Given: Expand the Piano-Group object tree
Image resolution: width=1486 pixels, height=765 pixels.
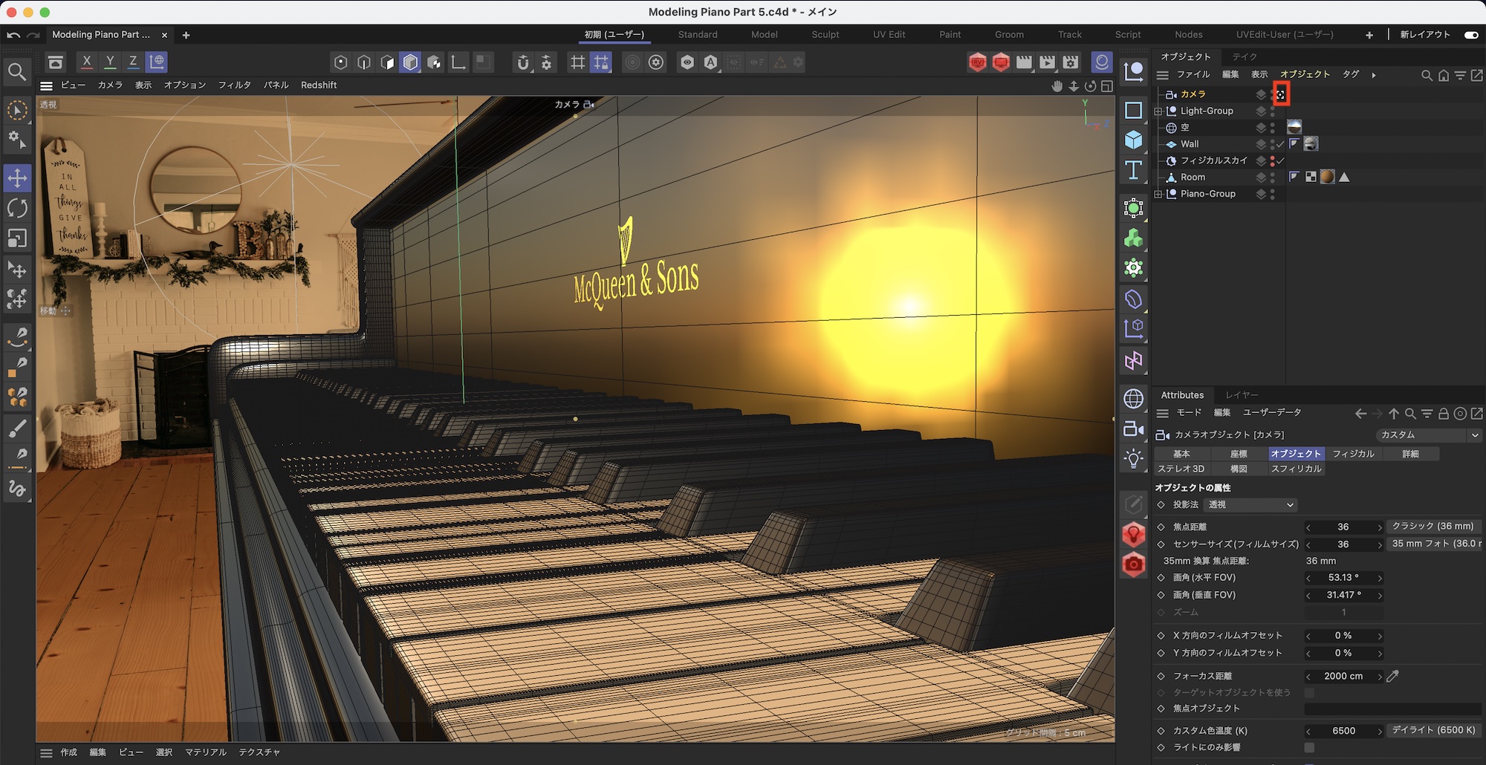Looking at the screenshot, I should click(1158, 195).
